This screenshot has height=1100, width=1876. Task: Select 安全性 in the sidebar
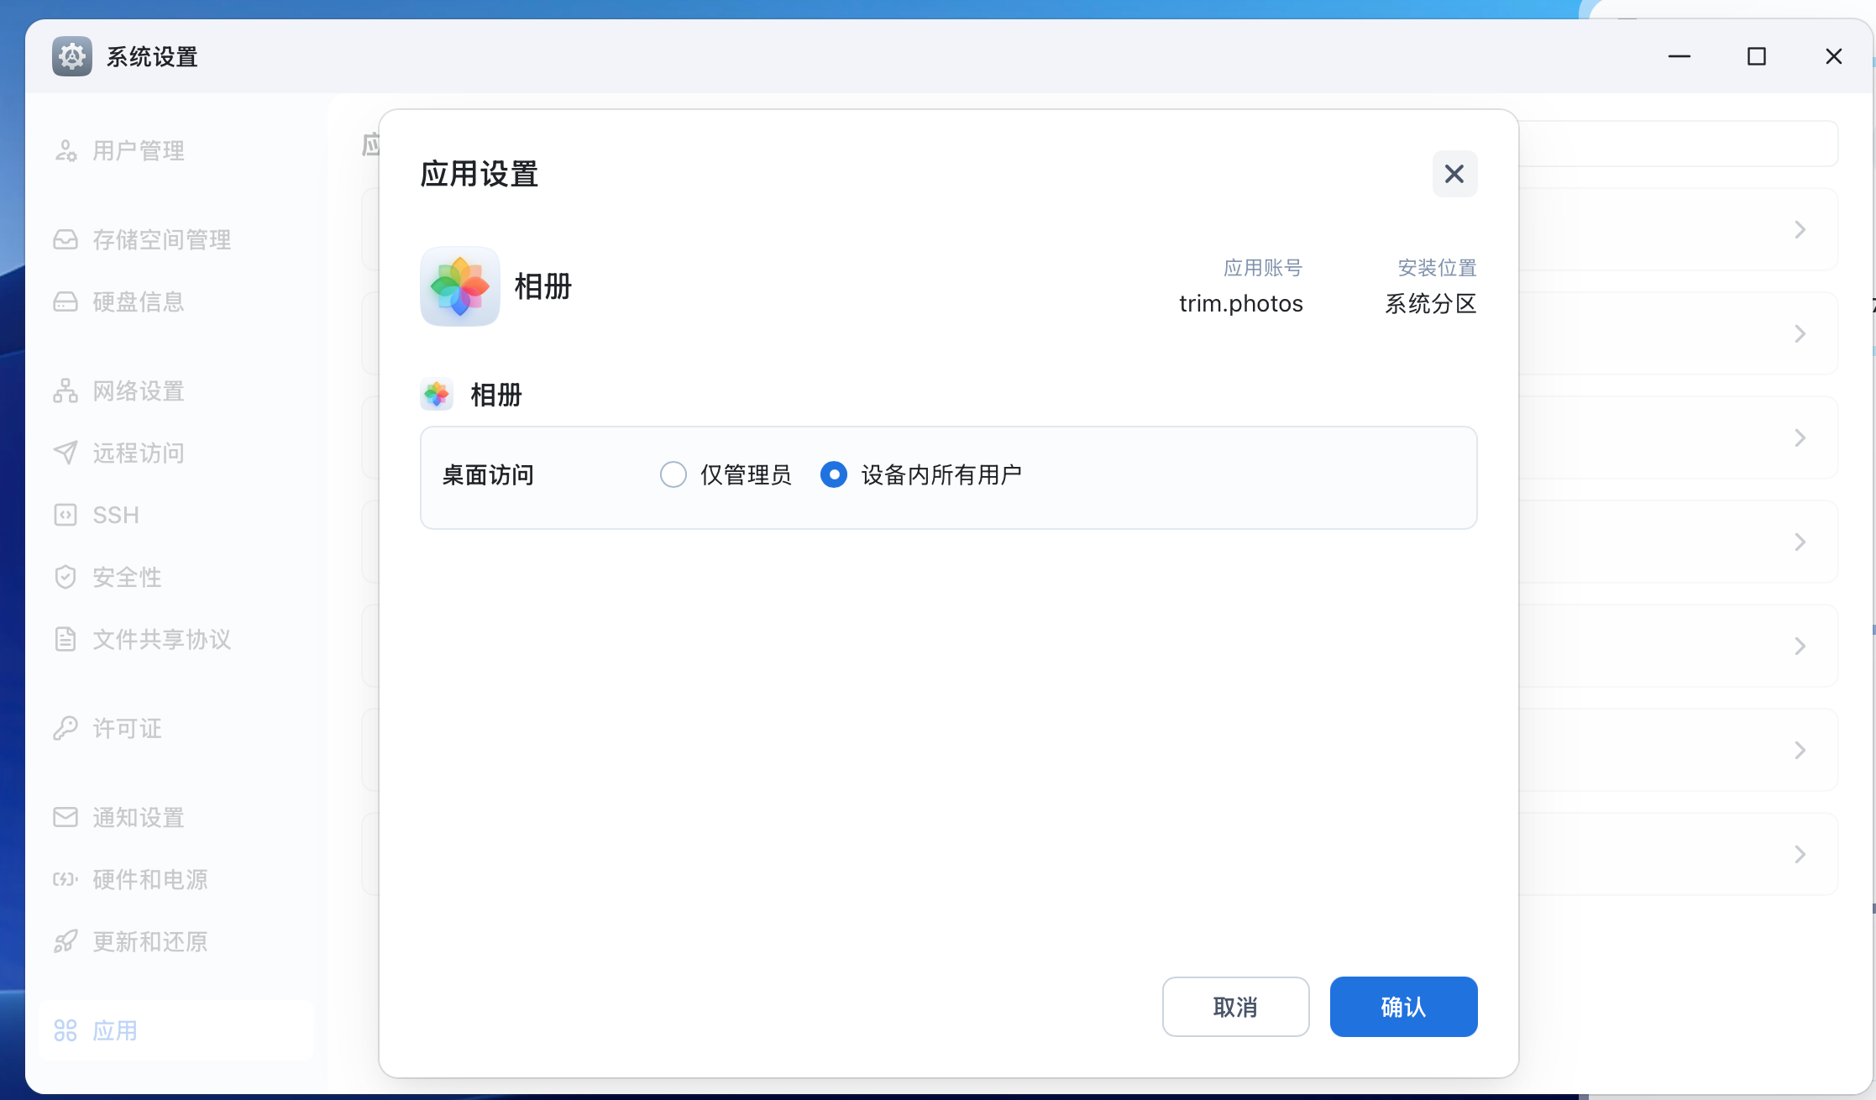pos(126,577)
